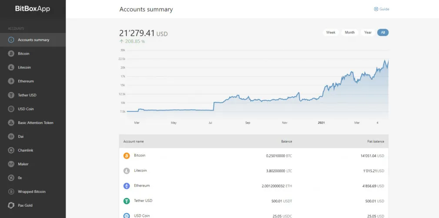Open Basic Attention Token account
This screenshot has height=218, width=439.
pos(33,123)
